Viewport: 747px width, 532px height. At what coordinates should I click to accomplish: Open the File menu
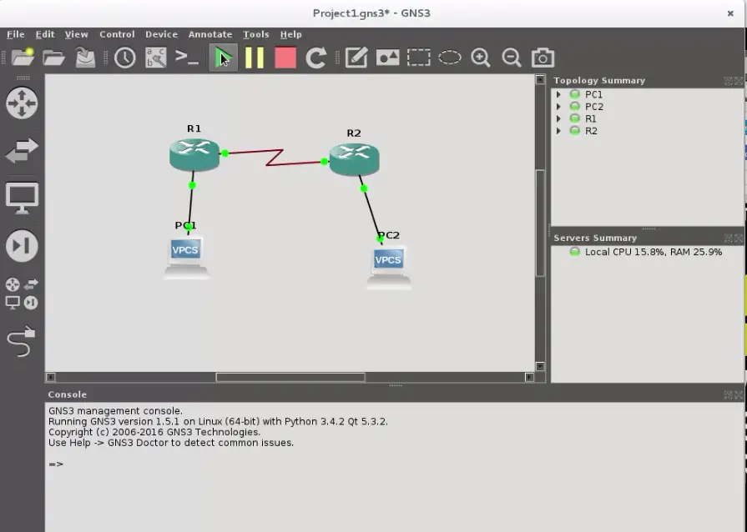click(16, 34)
